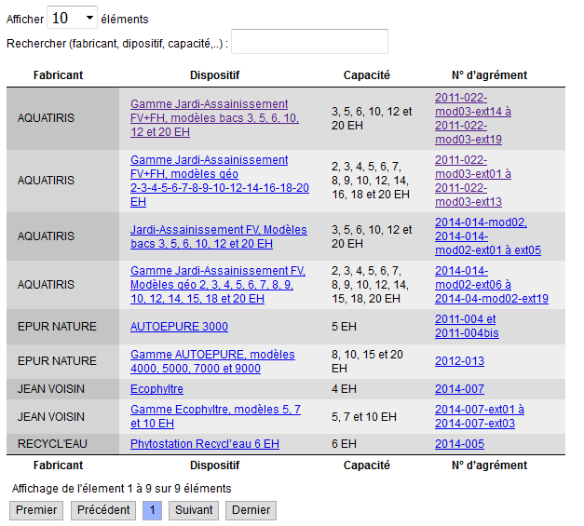Image resolution: width=584 pixels, height=526 pixels.
Task: Open agrément 2014-007-ext01 à ext03 link
Action: [480, 416]
